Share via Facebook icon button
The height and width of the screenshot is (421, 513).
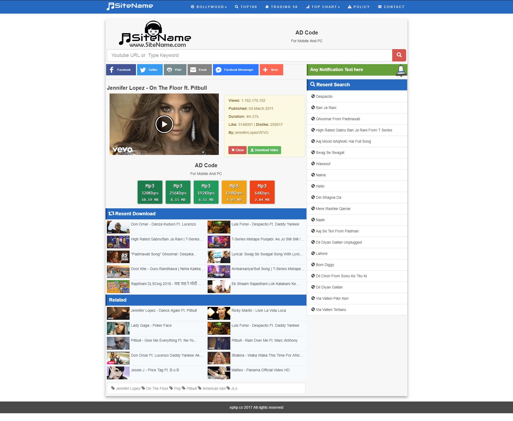(121, 70)
